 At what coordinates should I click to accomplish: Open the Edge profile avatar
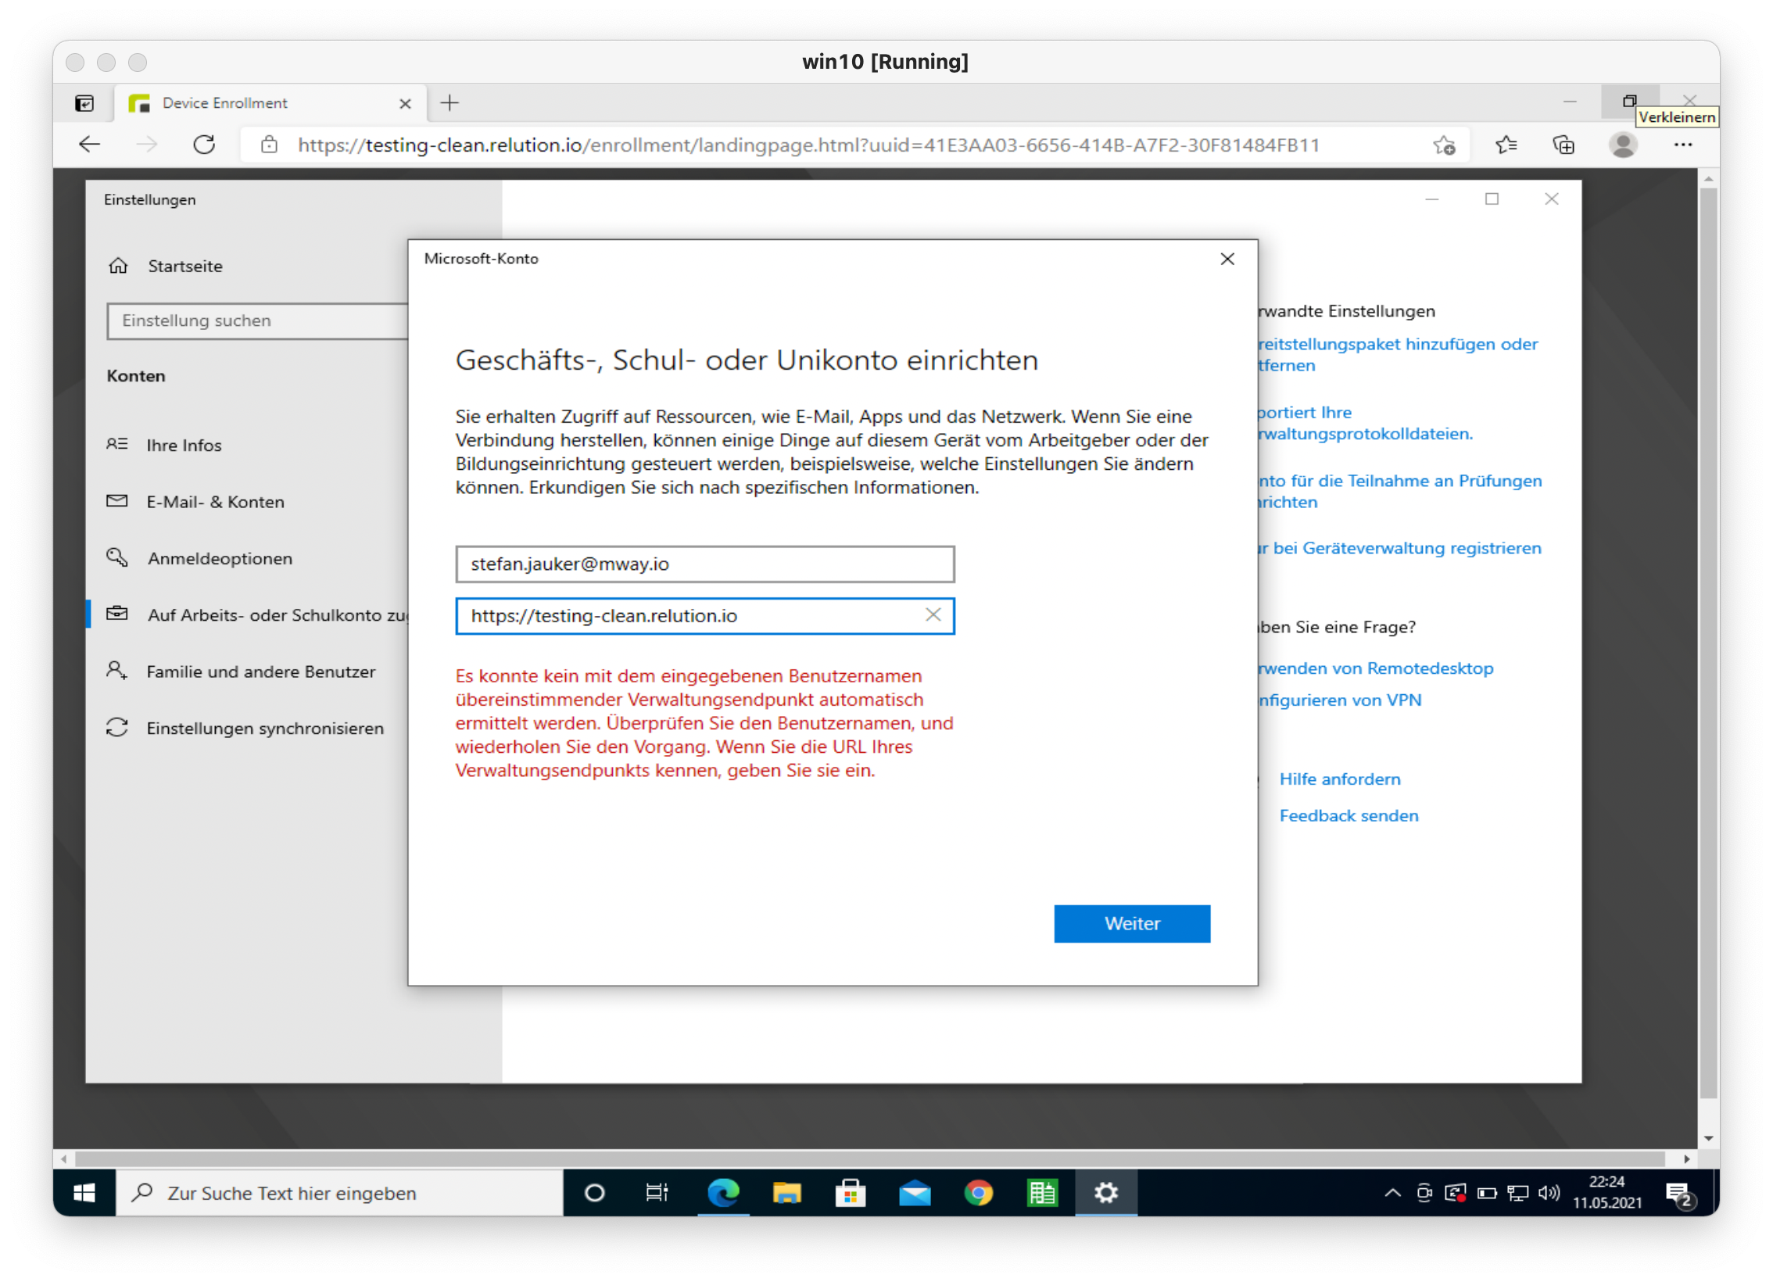[1622, 145]
